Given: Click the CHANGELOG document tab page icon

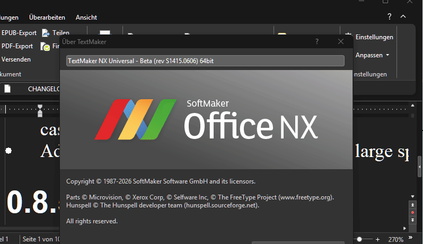Looking at the screenshot, I should 7,89.
